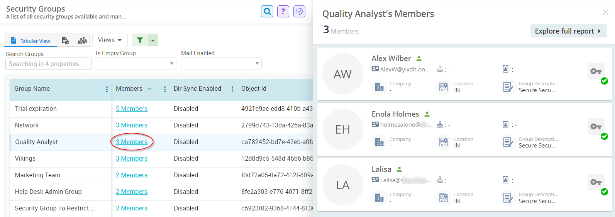
Task: Click Enola Holmes's Company building icon
Action: pyautogui.click(x=379, y=142)
